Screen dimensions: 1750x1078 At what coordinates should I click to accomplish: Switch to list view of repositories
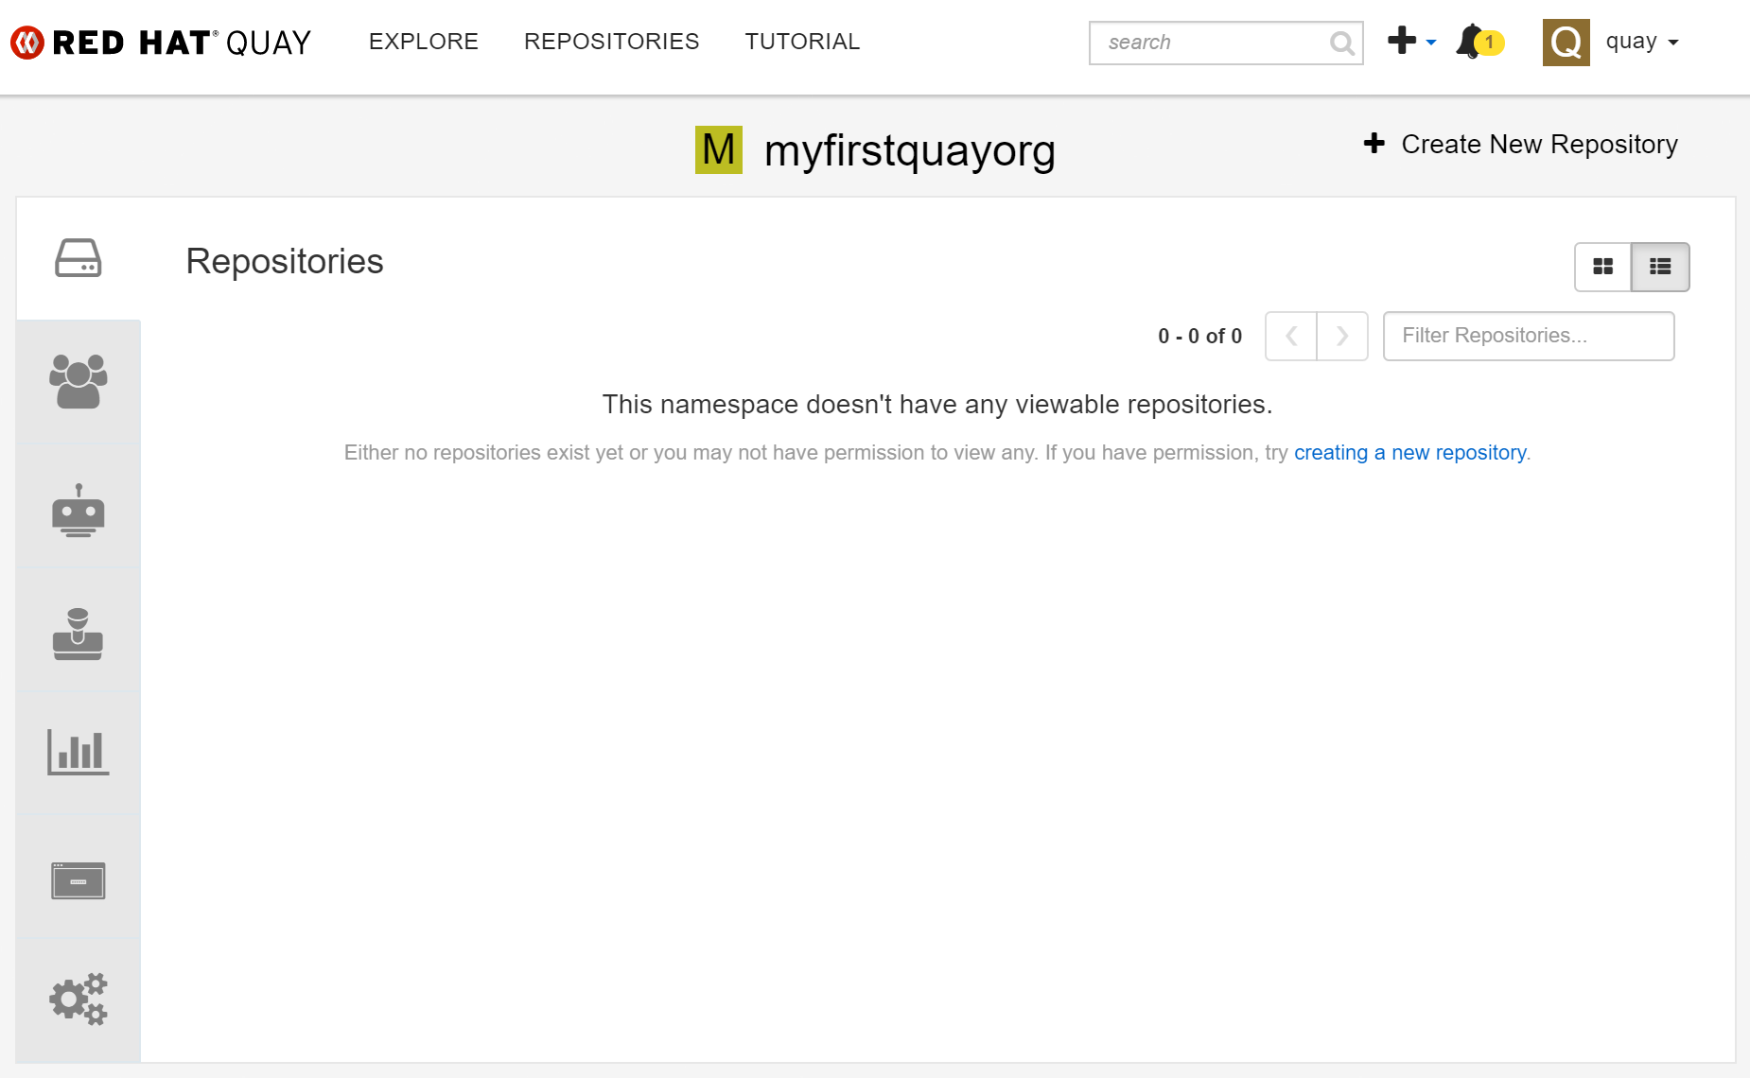pyautogui.click(x=1660, y=267)
